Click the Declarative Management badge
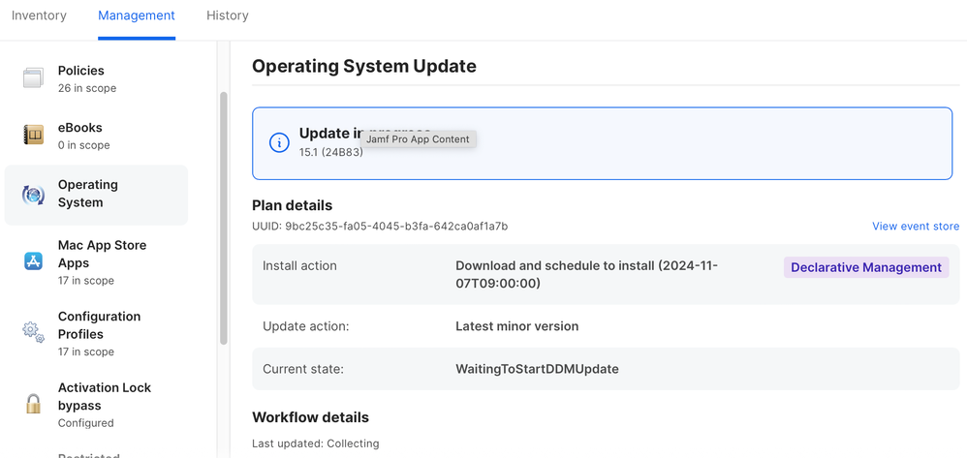The width and height of the screenshot is (967, 458). pyautogui.click(x=866, y=267)
